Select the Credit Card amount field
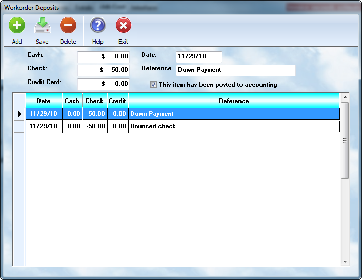Viewport: 362px width, 280px height. (x=103, y=84)
